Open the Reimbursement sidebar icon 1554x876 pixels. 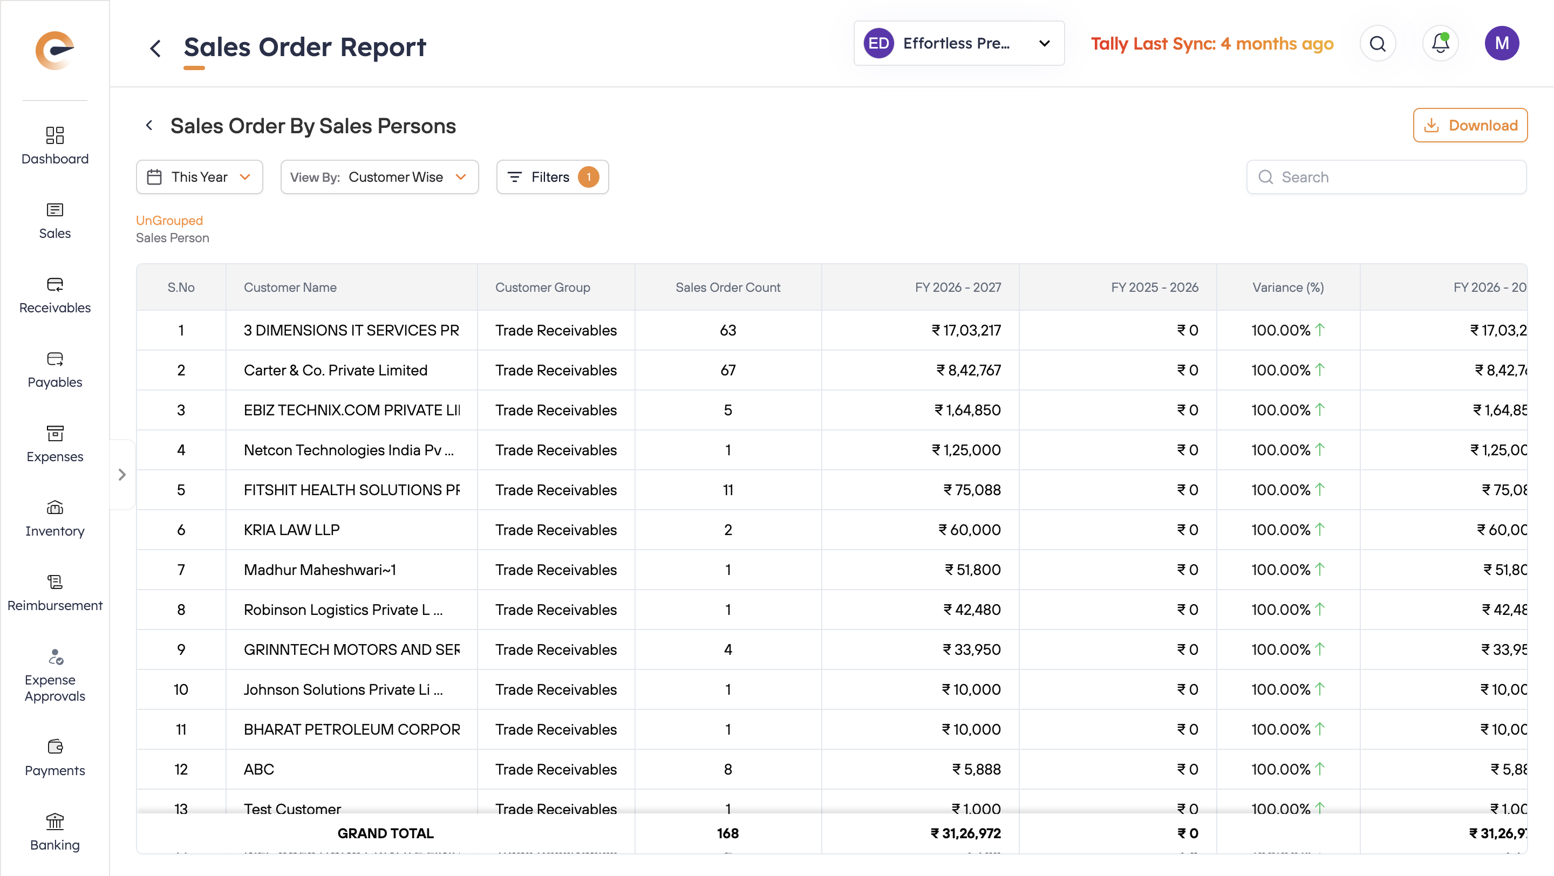coord(55,583)
